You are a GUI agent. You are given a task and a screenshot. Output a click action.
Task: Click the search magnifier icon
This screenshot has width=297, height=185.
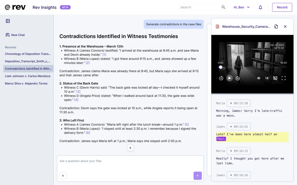[223, 8]
